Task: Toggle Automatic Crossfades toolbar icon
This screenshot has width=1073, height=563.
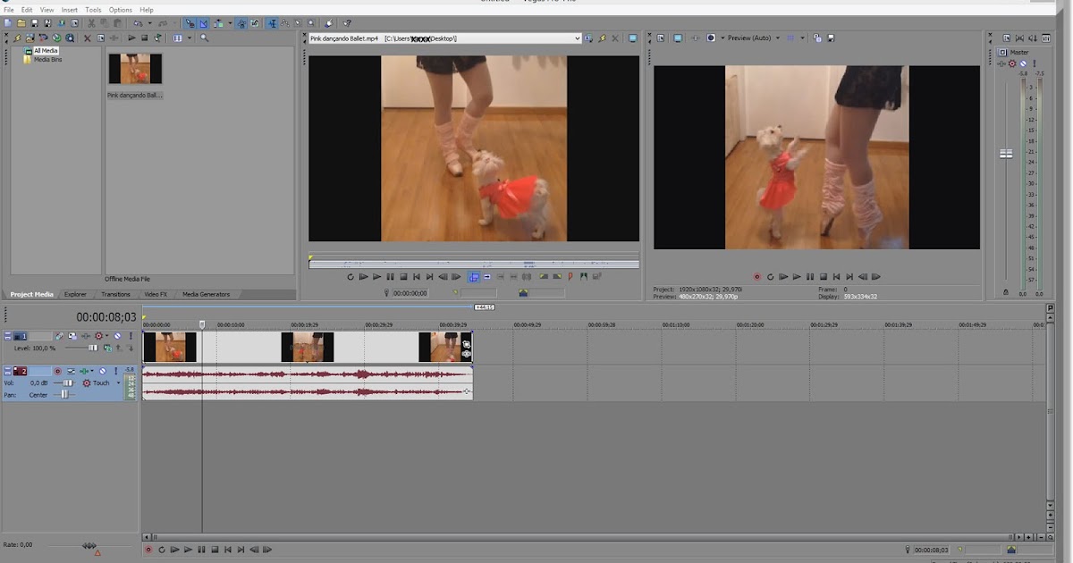Action: click(x=204, y=23)
